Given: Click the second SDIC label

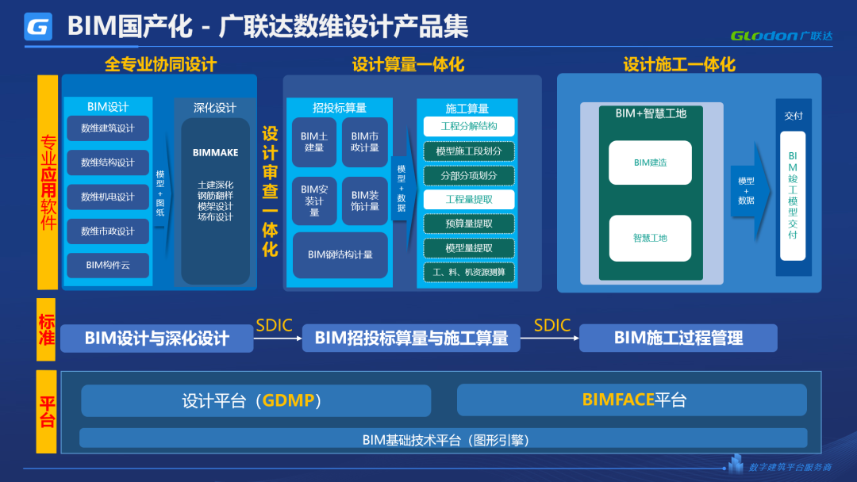Looking at the screenshot, I should pyautogui.click(x=552, y=325).
